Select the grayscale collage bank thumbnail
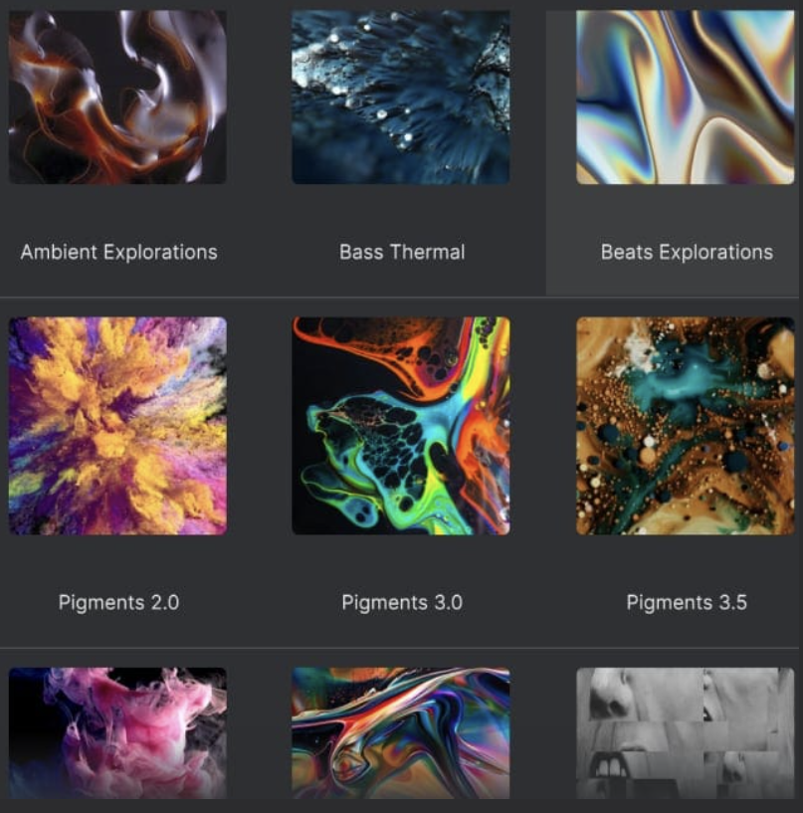This screenshot has width=803, height=813. tap(685, 732)
